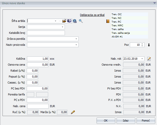Click the ellipsis button in Šifra artikla field

coord(60,21)
